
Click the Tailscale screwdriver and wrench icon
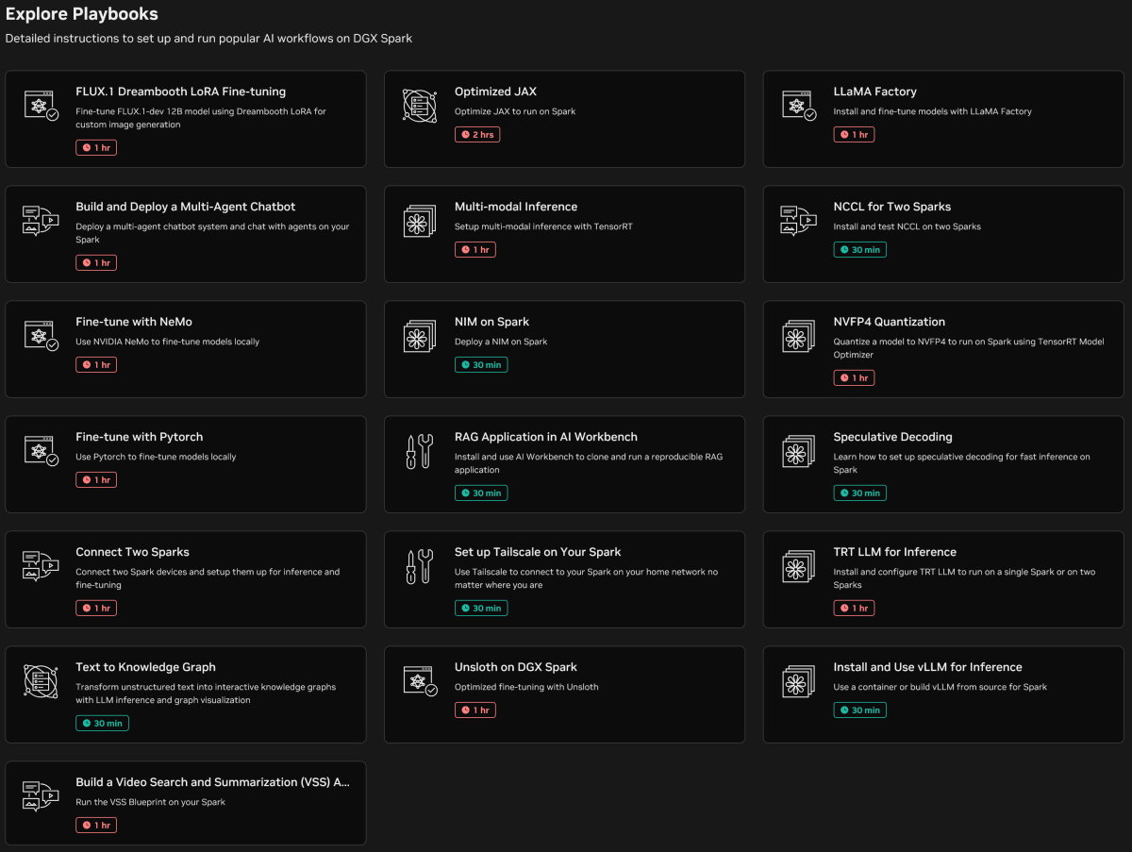click(420, 567)
